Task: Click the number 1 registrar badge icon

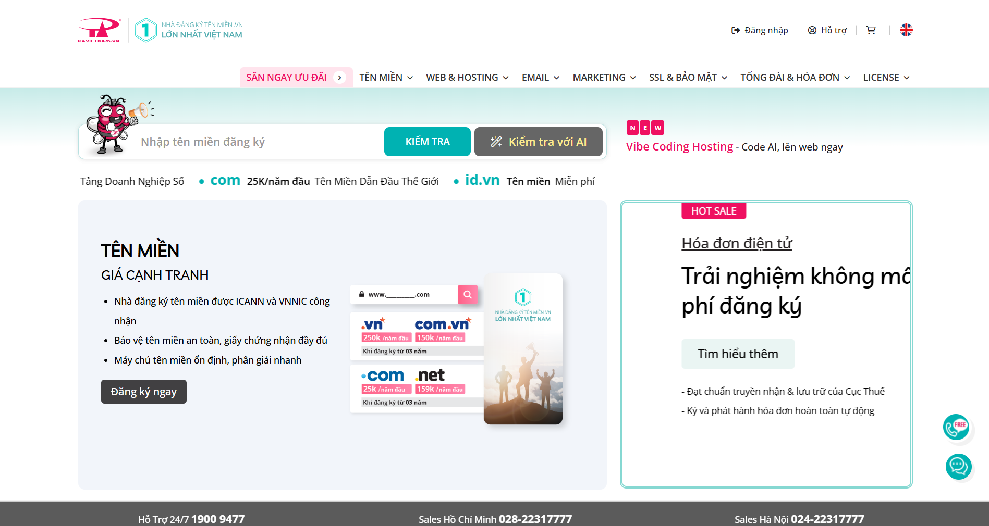Action: click(x=146, y=30)
